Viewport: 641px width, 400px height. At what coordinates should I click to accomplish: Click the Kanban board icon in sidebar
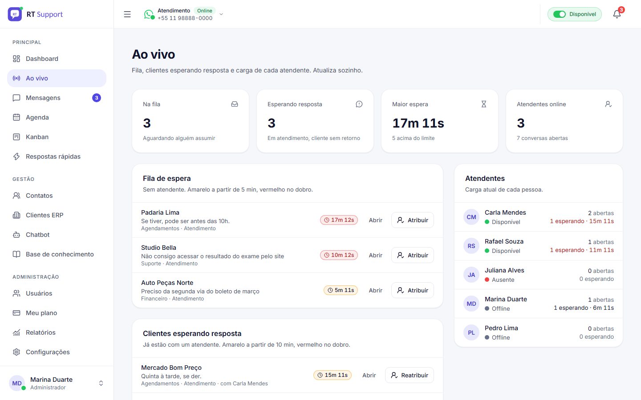coord(16,137)
